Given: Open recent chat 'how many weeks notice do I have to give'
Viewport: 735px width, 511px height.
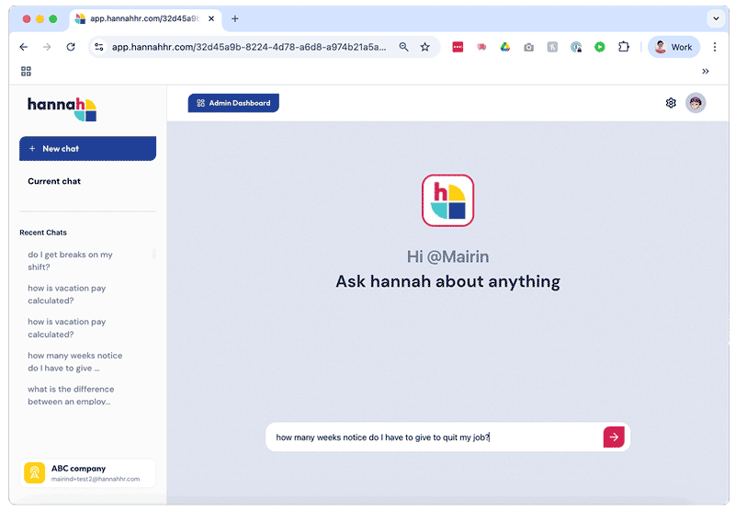Looking at the screenshot, I should 75,362.
